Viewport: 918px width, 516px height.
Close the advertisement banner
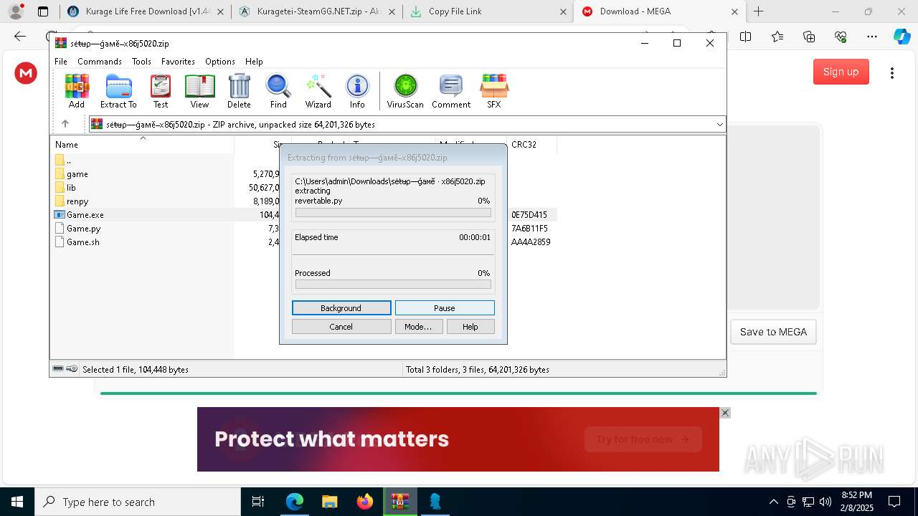(x=725, y=413)
